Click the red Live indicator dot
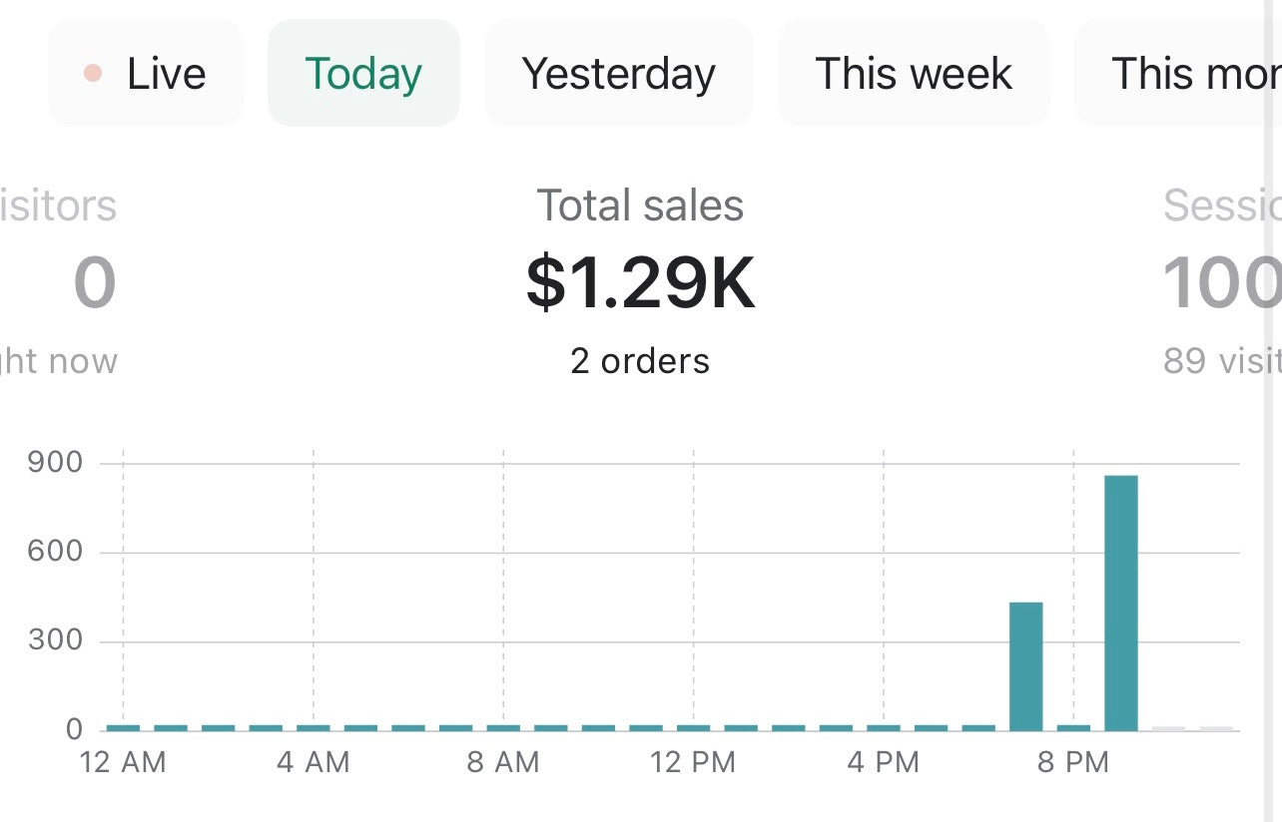1282x822 pixels. (x=93, y=73)
